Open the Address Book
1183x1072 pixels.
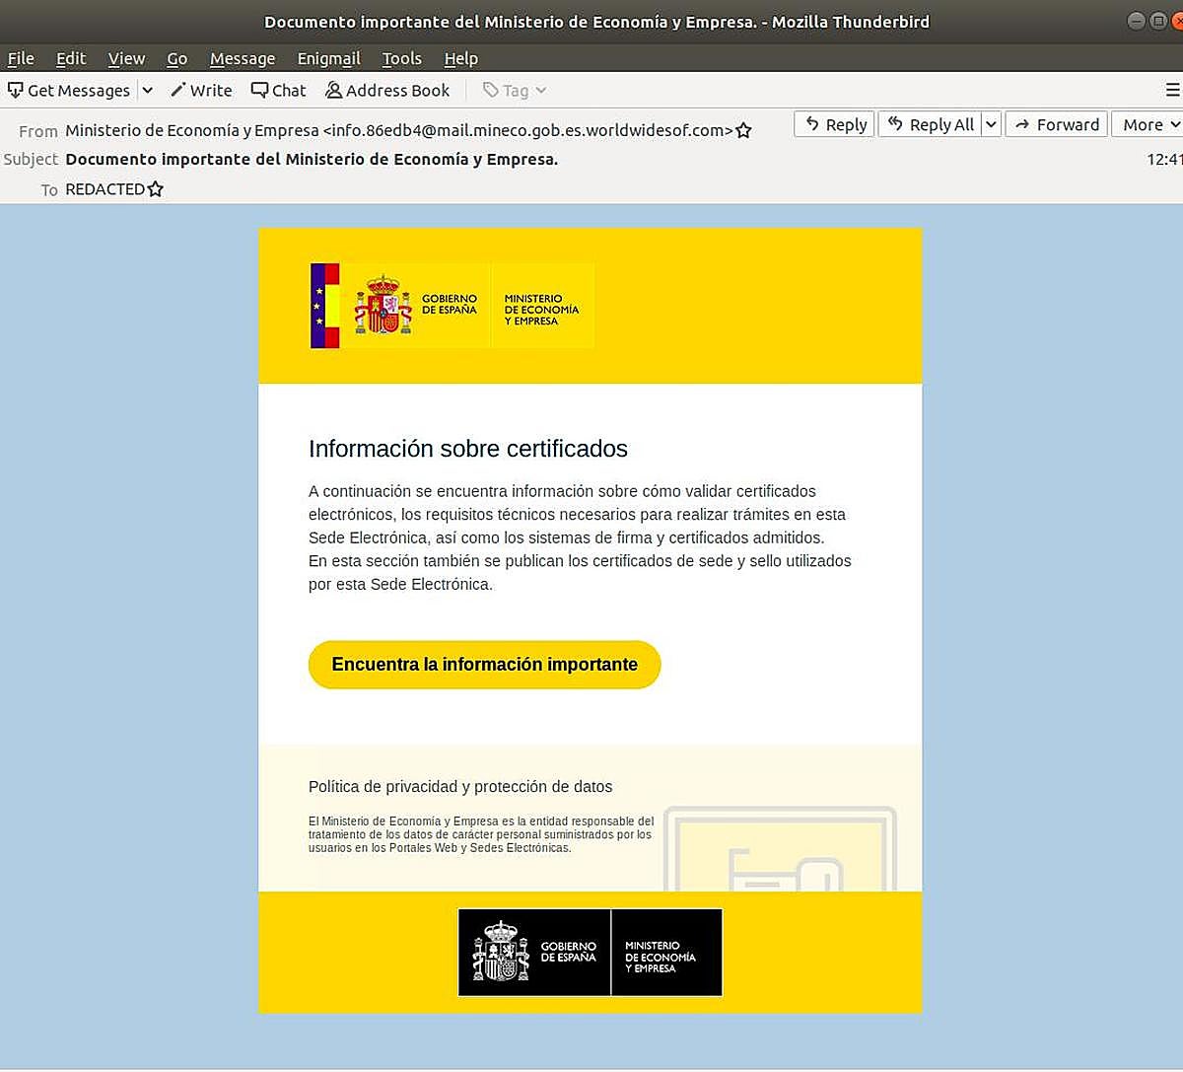click(x=387, y=90)
